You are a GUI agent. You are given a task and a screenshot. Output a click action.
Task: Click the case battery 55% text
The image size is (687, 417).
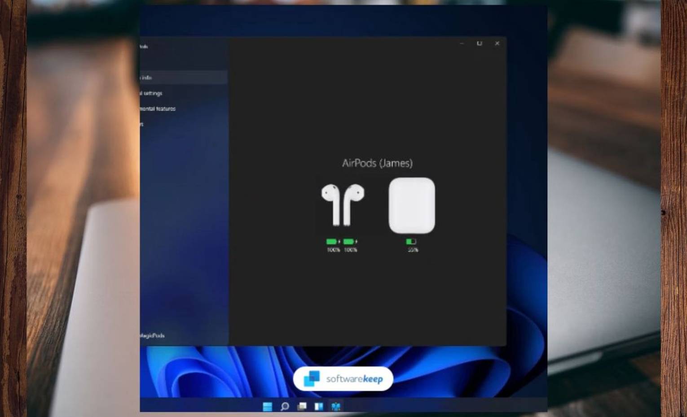[413, 250]
